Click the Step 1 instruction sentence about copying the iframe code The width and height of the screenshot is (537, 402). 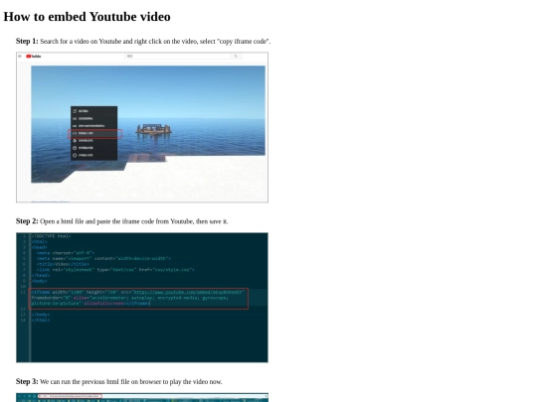tap(155, 42)
